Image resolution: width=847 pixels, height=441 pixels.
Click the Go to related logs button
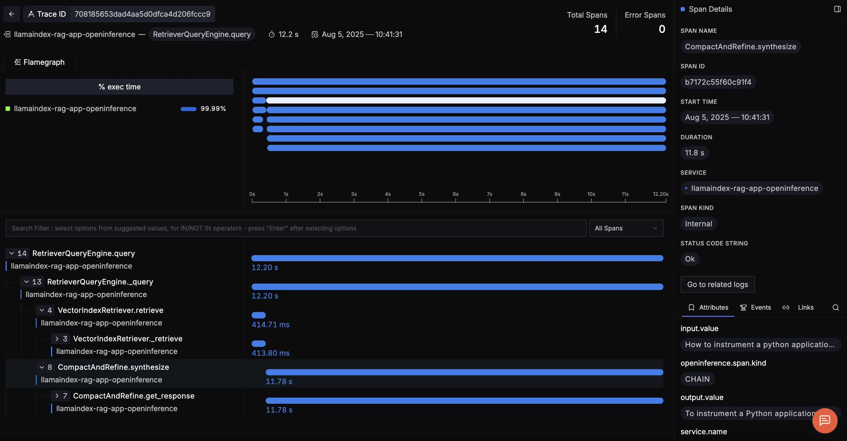[717, 284]
